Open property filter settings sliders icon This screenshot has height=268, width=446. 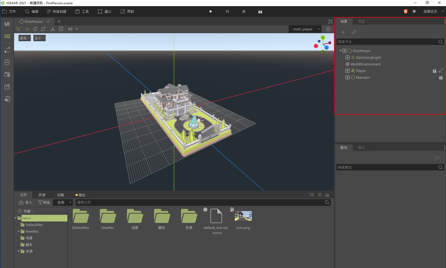437,158
